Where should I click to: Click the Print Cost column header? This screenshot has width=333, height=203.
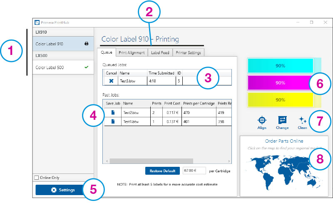pyautogui.click(x=172, y=104)
